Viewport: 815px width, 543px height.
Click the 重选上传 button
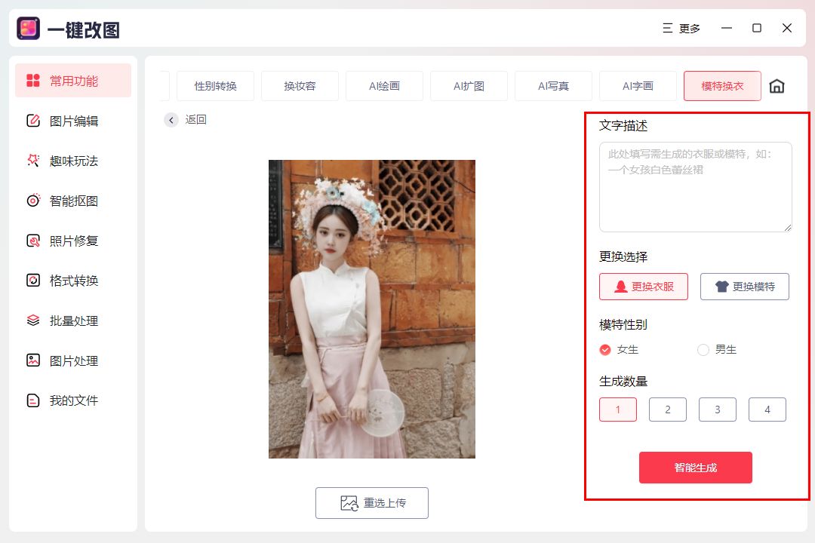(x=371, y=503)
